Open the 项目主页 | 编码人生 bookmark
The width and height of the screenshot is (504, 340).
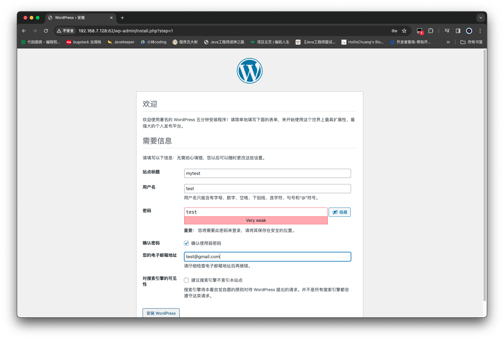[x=270, y=42]
